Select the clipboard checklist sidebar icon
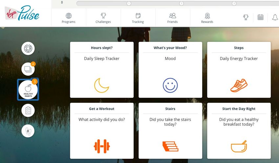279x163 pixels. coord(28,110)
